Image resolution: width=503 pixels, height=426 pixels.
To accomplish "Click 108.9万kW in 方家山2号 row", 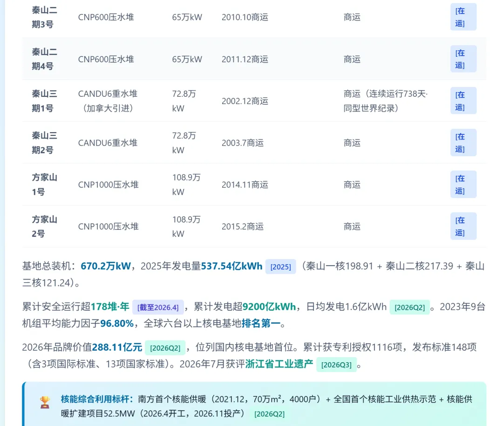I will click(x=186, y=226).
